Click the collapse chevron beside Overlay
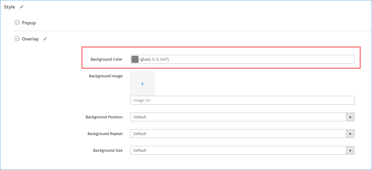 pyautogui.click(x=17, y=39)
